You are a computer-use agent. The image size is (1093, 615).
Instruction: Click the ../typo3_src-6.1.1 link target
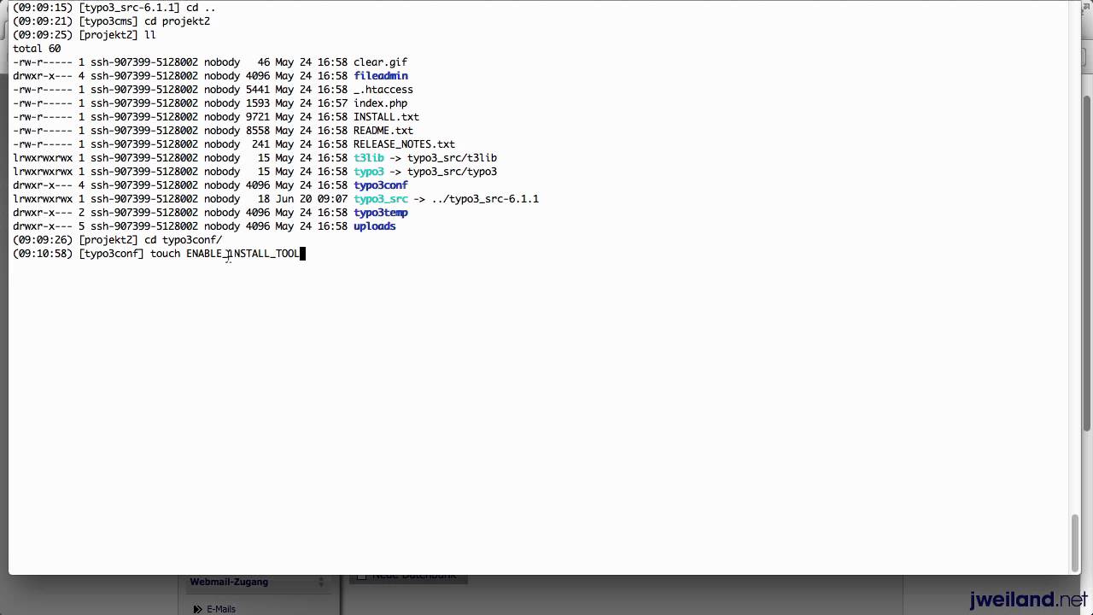[x=485, y=199]
